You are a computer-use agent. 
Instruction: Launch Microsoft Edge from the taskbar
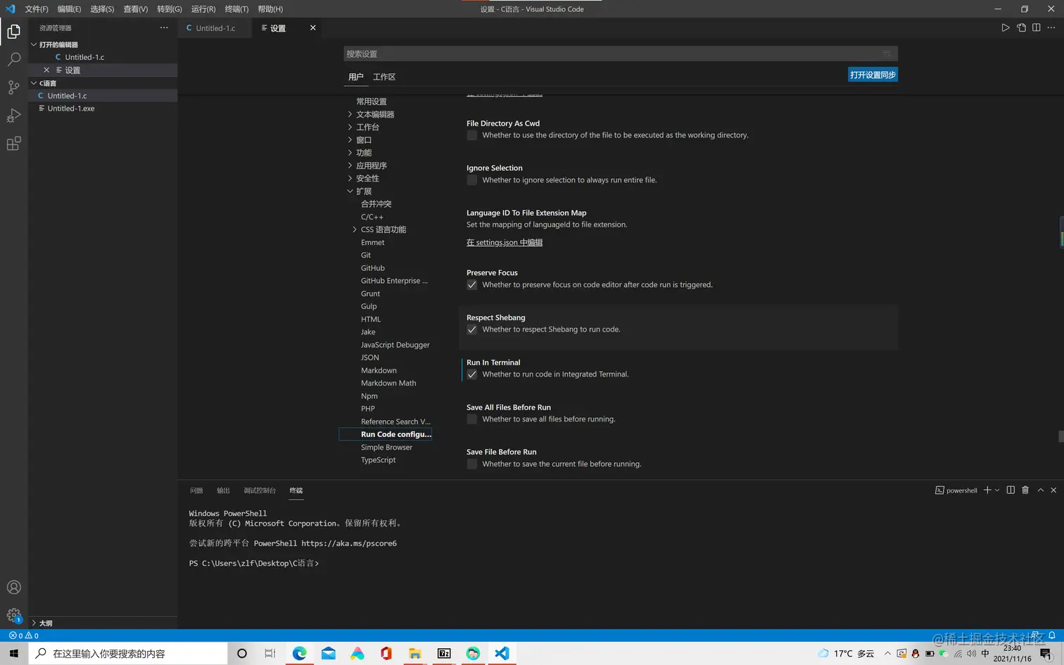coord(300,654)
